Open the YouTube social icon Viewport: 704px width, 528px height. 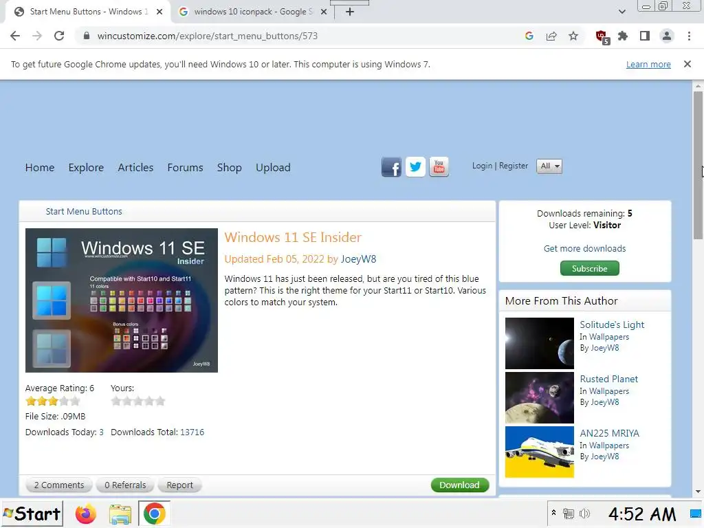(x=439, y=167)
